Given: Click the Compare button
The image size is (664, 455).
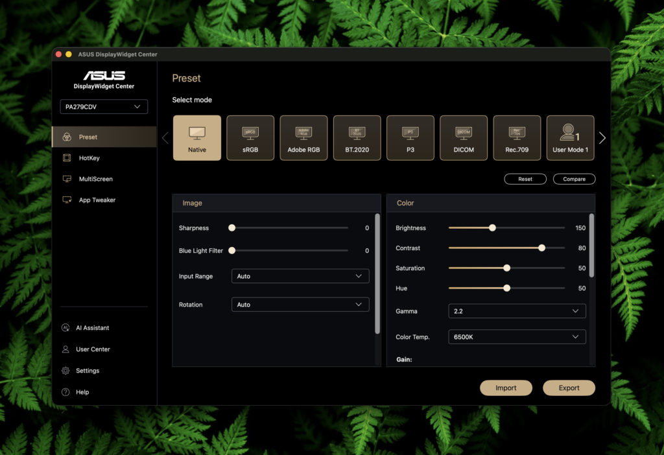Looking at the screenshot, I should pyautogui.click(x=575, y=179).
